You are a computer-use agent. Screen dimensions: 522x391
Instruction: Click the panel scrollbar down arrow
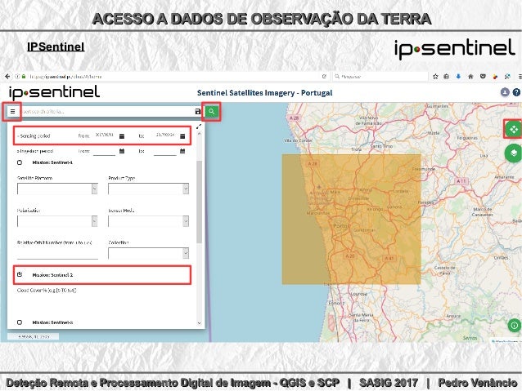pos(199,323)
